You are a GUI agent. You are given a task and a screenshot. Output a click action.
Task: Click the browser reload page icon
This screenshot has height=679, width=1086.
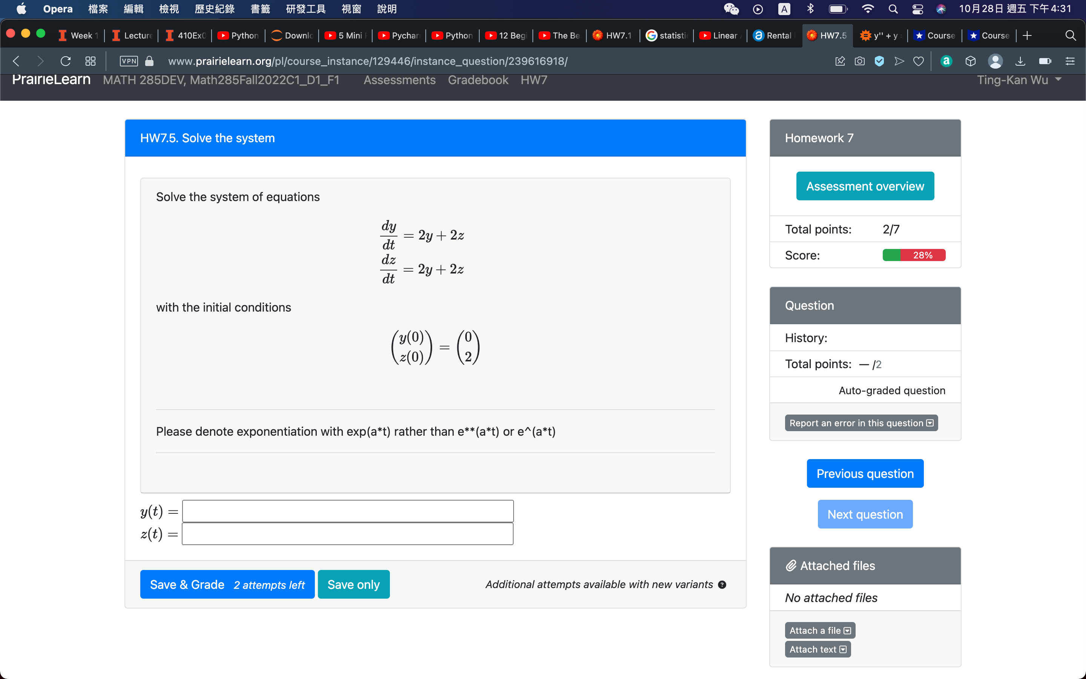point(66,61)
